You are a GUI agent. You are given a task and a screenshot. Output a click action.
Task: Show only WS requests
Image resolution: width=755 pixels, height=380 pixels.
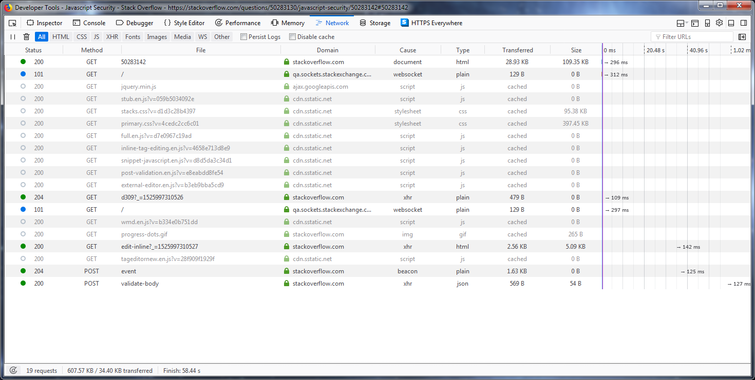point(203,37)
